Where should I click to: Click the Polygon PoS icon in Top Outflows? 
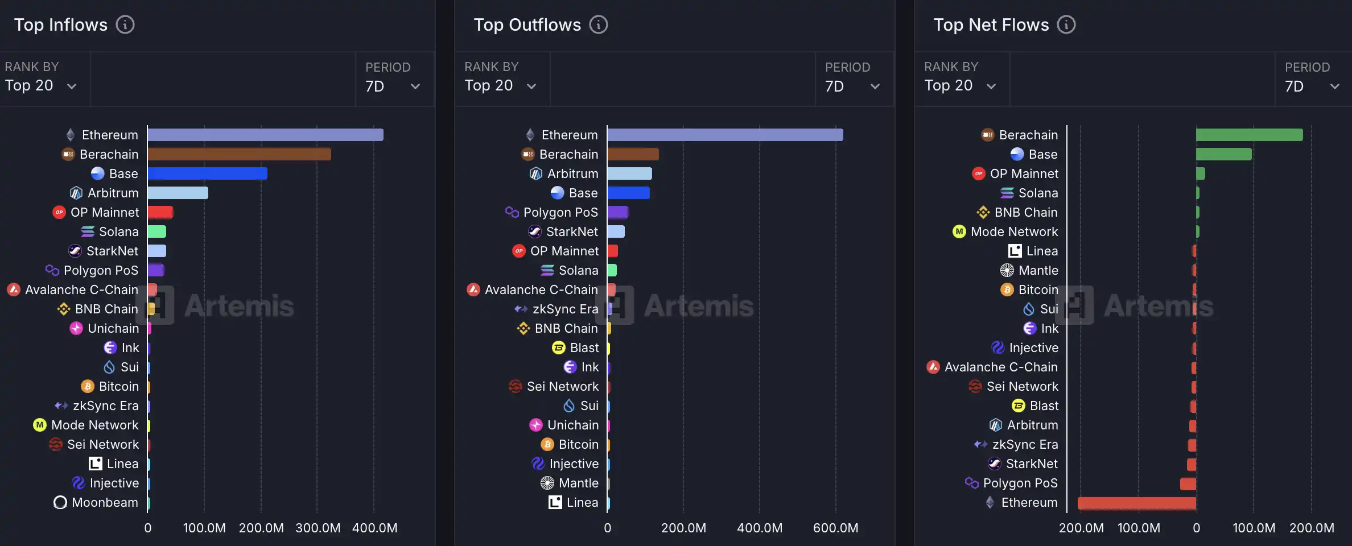(x=512, y=212)
